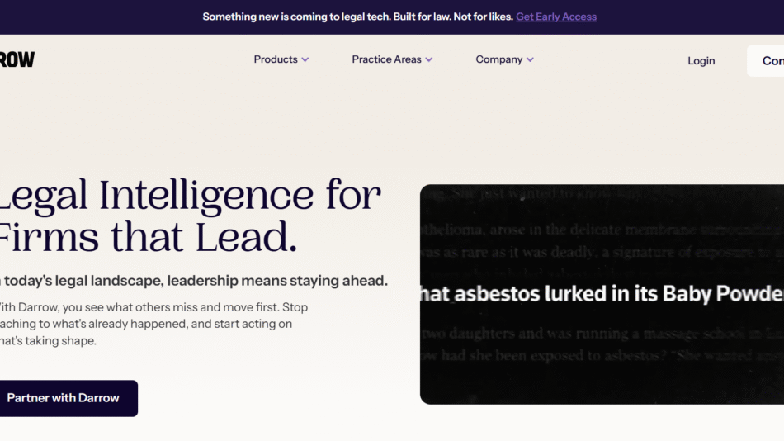Image resolution: width=784 pixels, height=441 pixels.
Task: Click the 'Legal Intelligence for' headline line
Action: coord(188,196)
